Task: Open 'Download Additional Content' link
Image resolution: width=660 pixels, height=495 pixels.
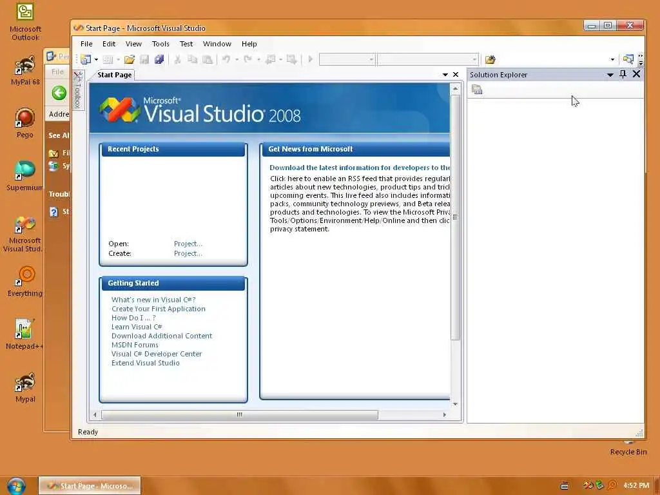Action: (162, 336)
